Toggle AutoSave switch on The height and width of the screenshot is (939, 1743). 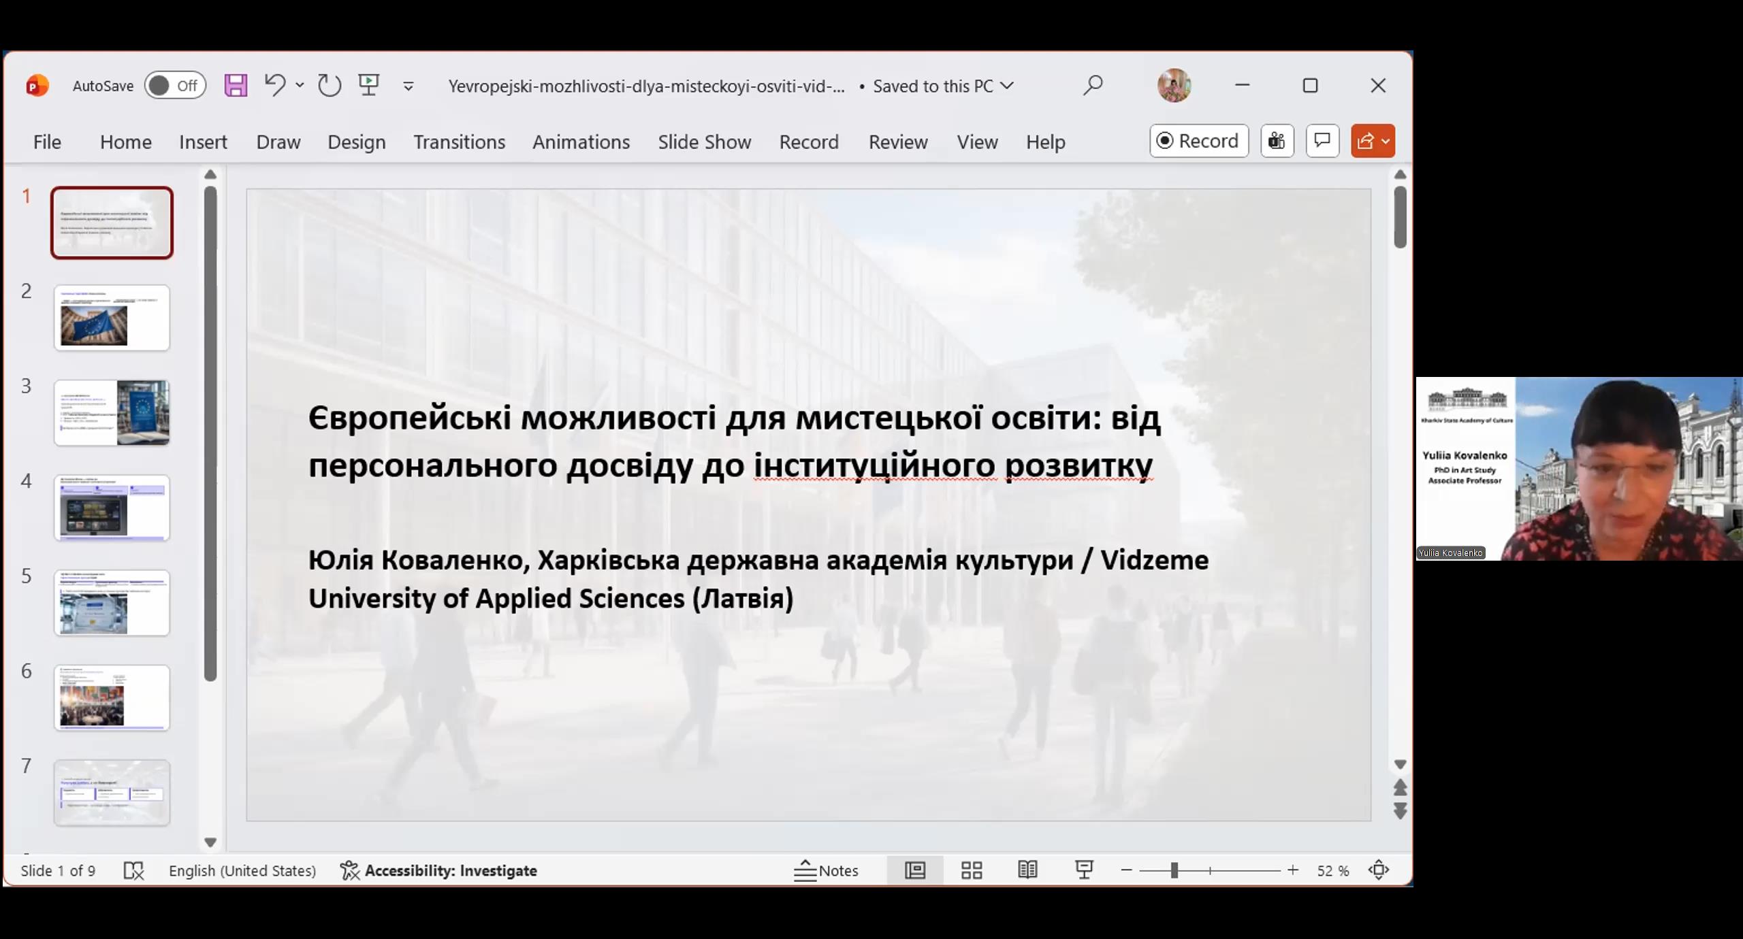[x=175, y=86]
